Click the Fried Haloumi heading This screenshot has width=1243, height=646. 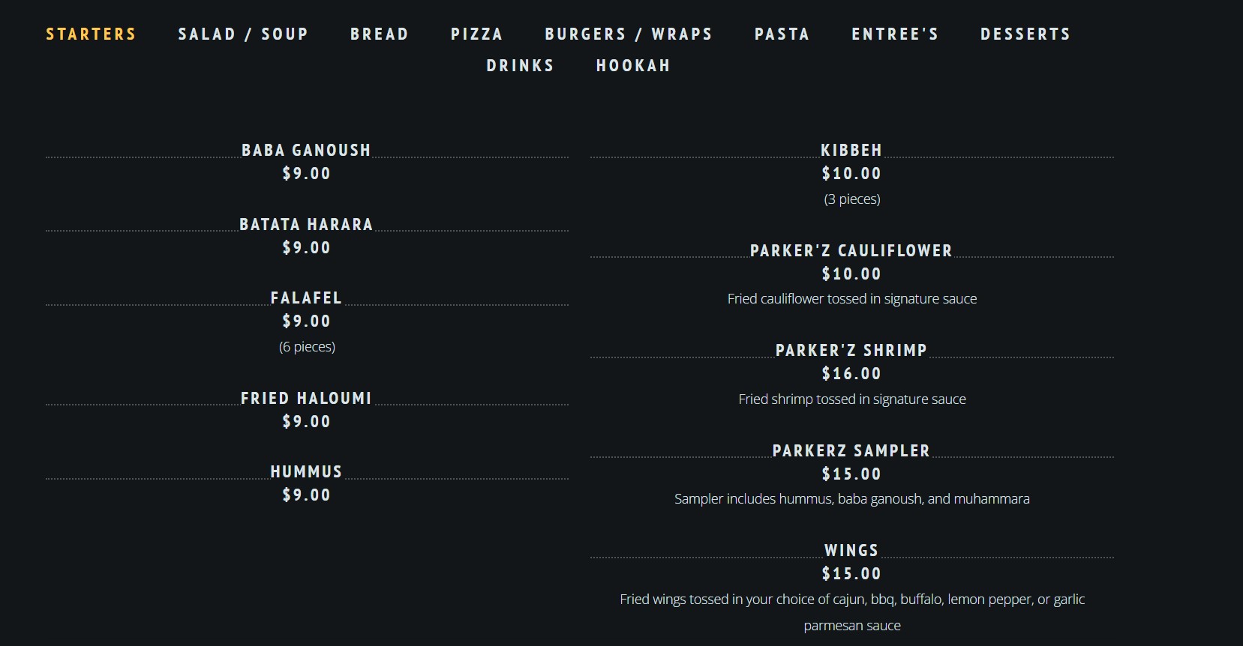306,399
